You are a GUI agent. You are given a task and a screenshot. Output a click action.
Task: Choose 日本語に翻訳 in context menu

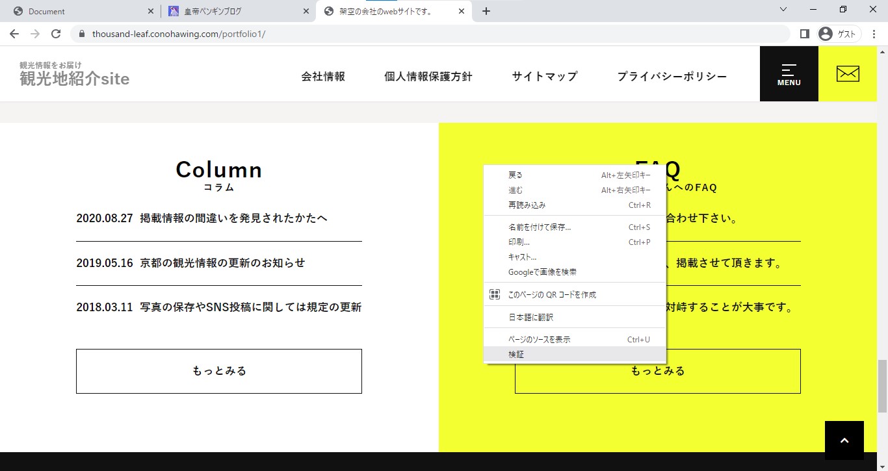[x=575, y=317]
